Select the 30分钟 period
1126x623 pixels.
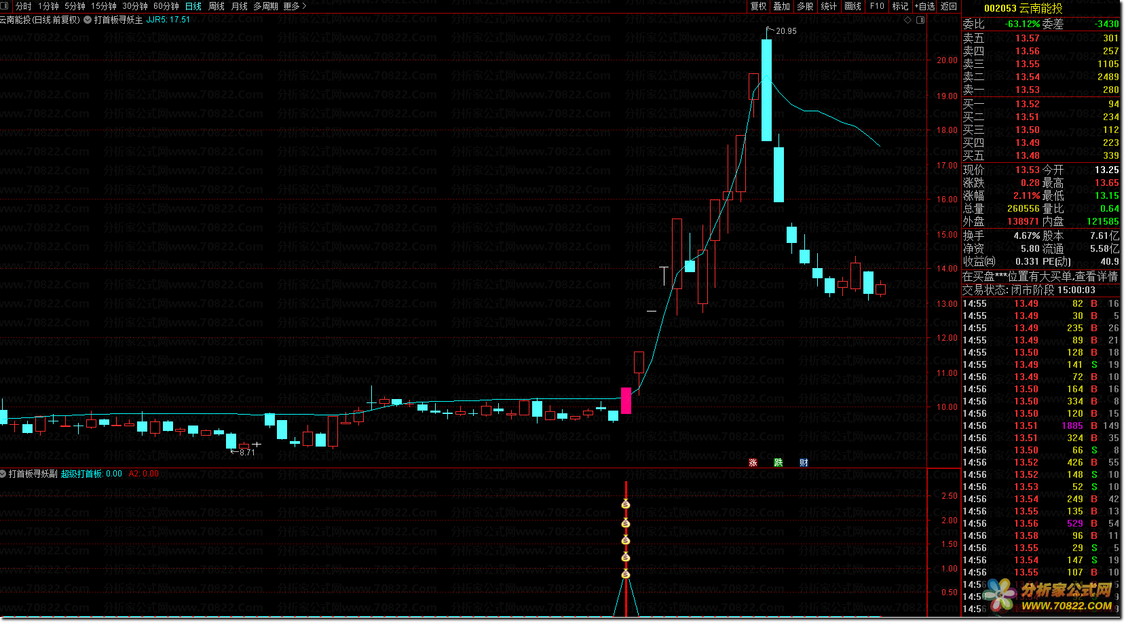pos(135,6)
